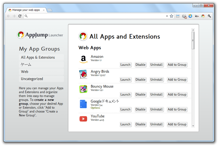Launch the Google ドキュメント app

tap(125, 109)
